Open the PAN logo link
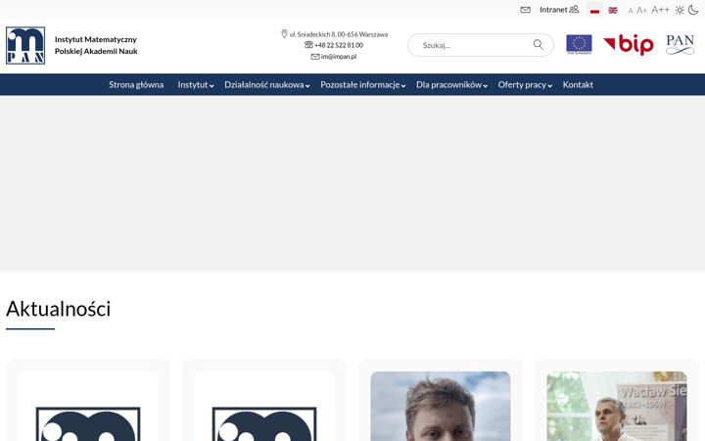 click(680, 44)
